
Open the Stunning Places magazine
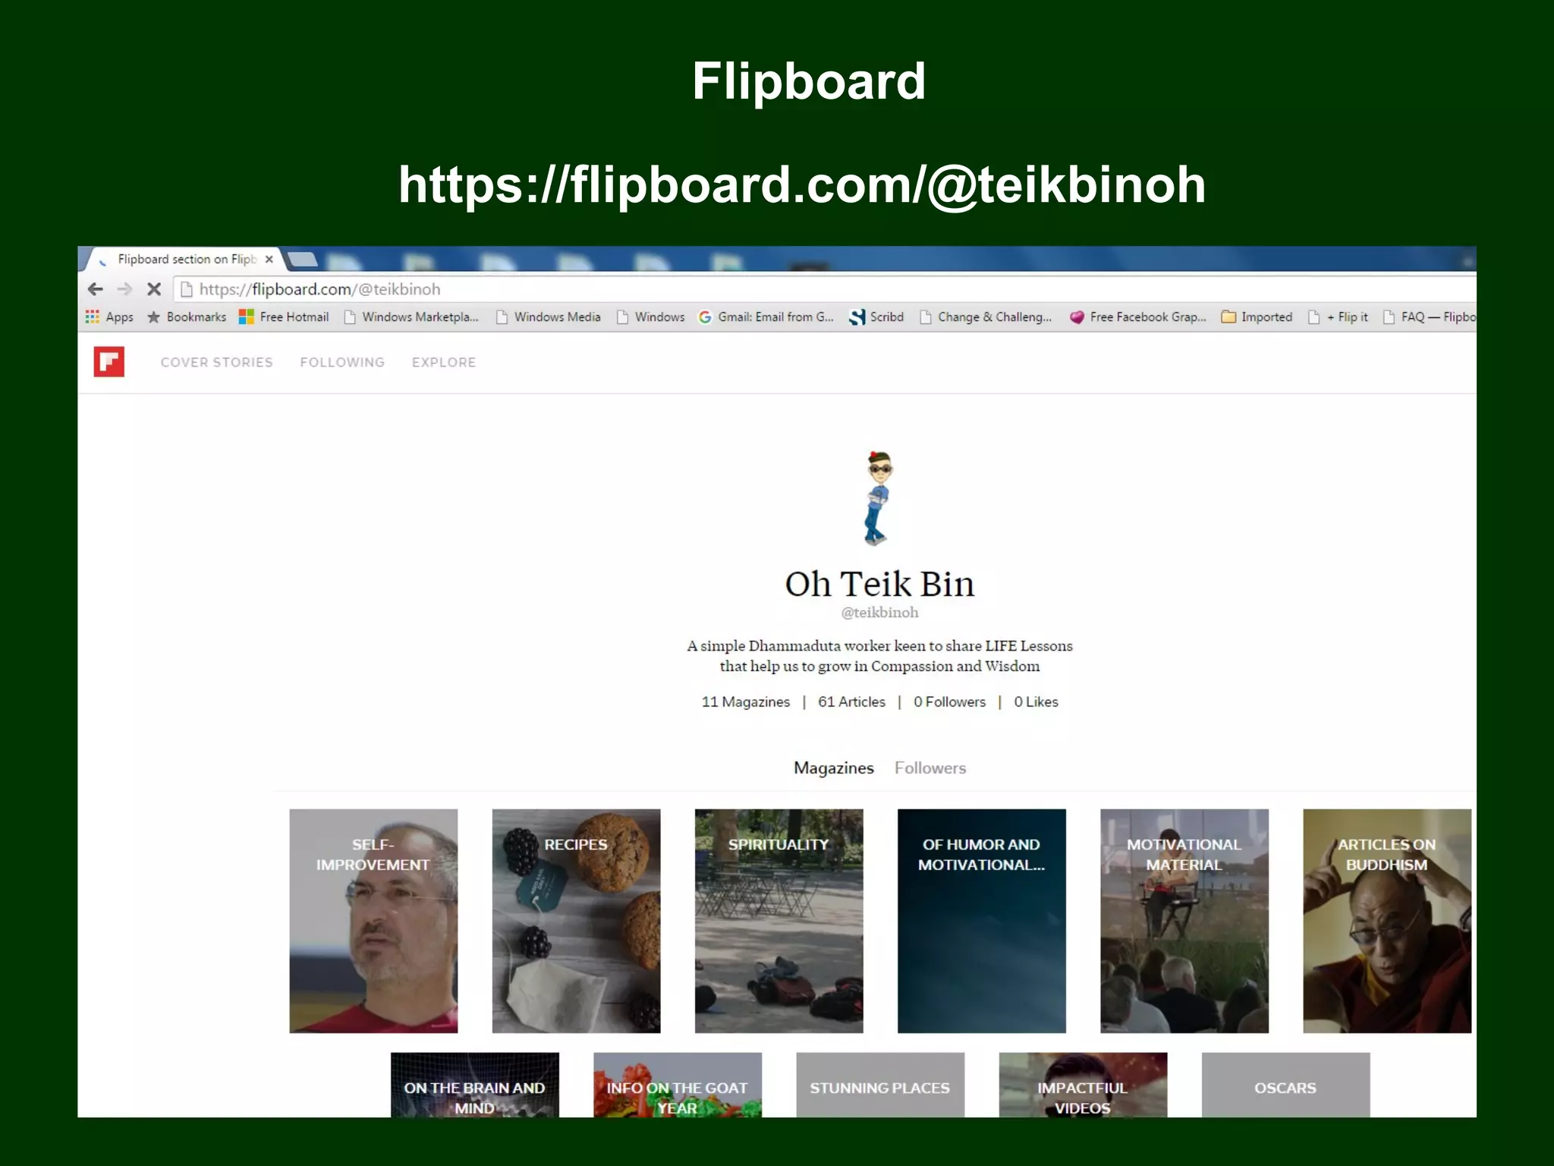pos(880,1085)
